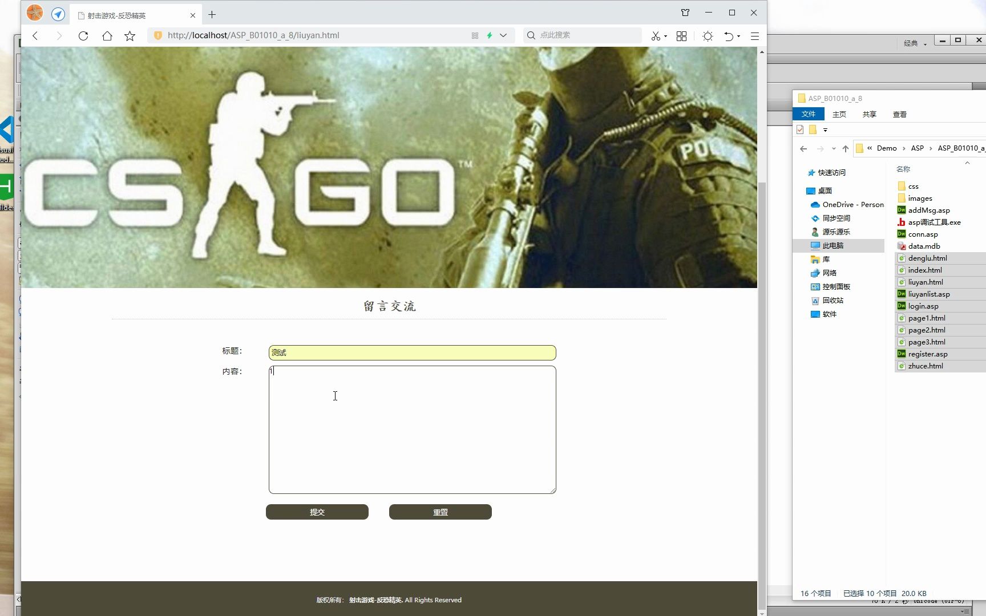Open 文件 tab in Explorer window
Image resolution: width=986 pixels, height=616 pixels.
click(x=809, y=114)
